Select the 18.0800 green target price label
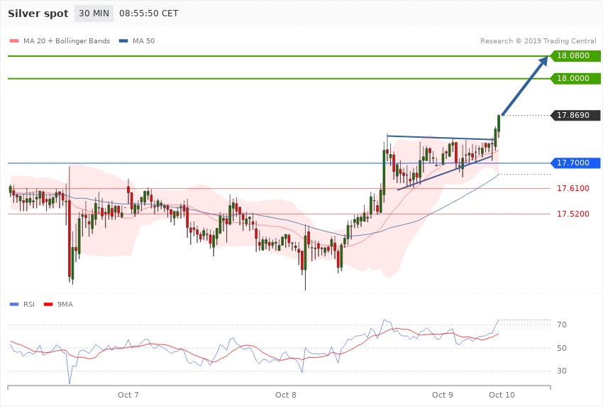 click(575, 55)
